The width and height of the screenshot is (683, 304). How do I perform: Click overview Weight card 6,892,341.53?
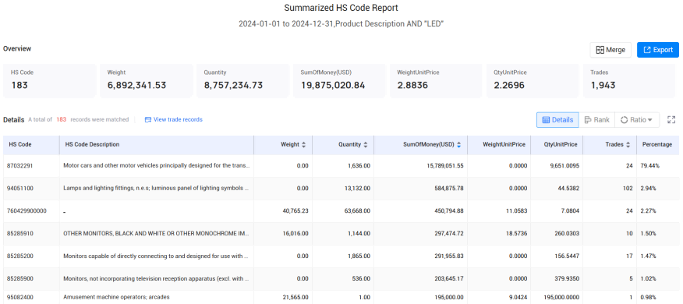tap(147, 80)
